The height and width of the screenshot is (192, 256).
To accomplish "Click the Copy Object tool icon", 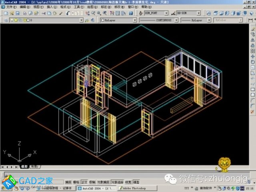I will point(253,34).
